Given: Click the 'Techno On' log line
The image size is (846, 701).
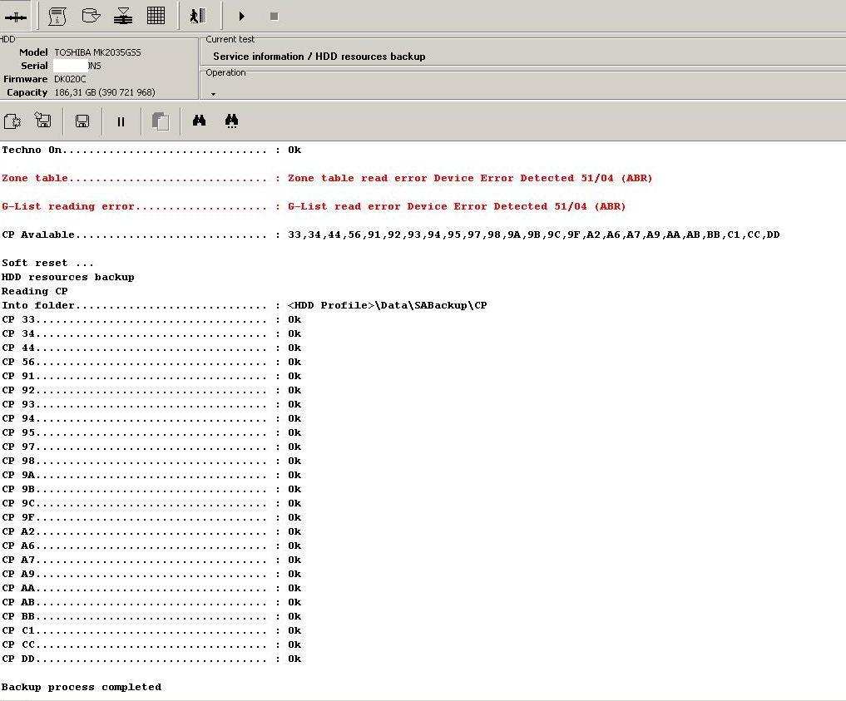Looking at the screenshot, I should [151, 150].
